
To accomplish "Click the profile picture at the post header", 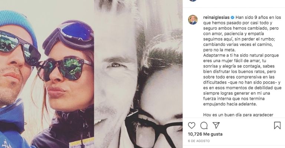I will (x=193, y=0).
